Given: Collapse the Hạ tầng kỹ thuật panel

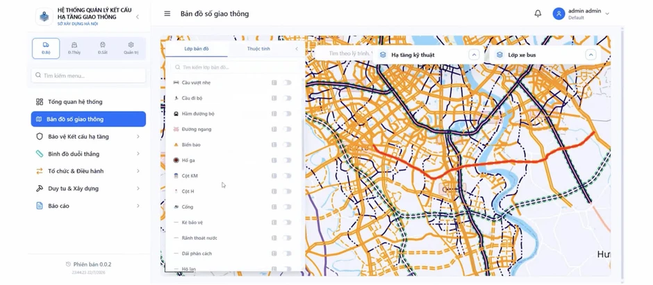Looking at the screenshot, I should [474, 55].
